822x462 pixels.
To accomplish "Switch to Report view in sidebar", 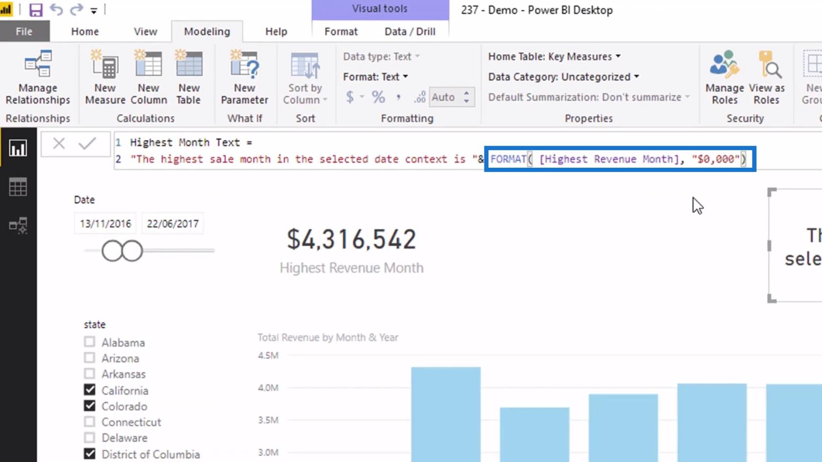I will coord(18,148).
